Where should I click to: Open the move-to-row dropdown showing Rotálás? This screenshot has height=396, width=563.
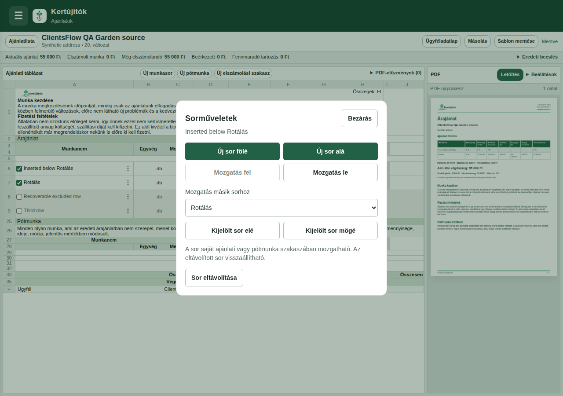(281, 208)
